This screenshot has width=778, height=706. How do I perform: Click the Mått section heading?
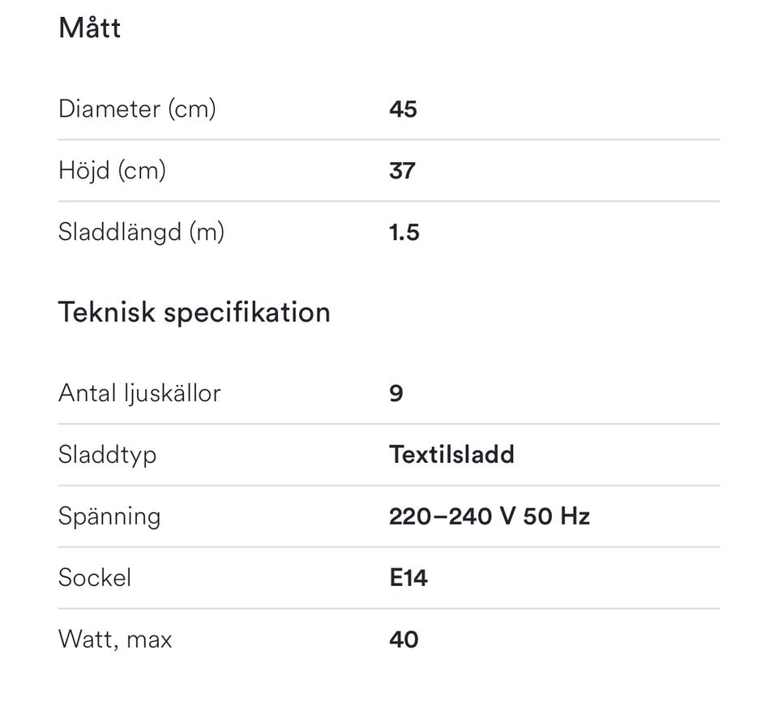point(89,28)
